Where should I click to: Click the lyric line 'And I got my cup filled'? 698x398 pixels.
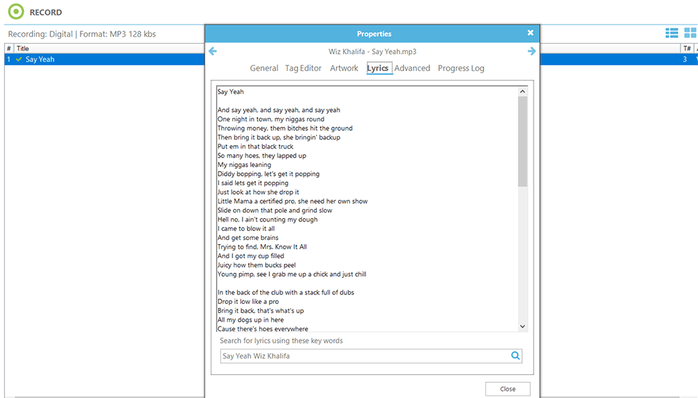[251, 256]
